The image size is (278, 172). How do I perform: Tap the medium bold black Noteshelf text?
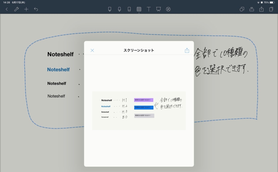pos(56,83)
